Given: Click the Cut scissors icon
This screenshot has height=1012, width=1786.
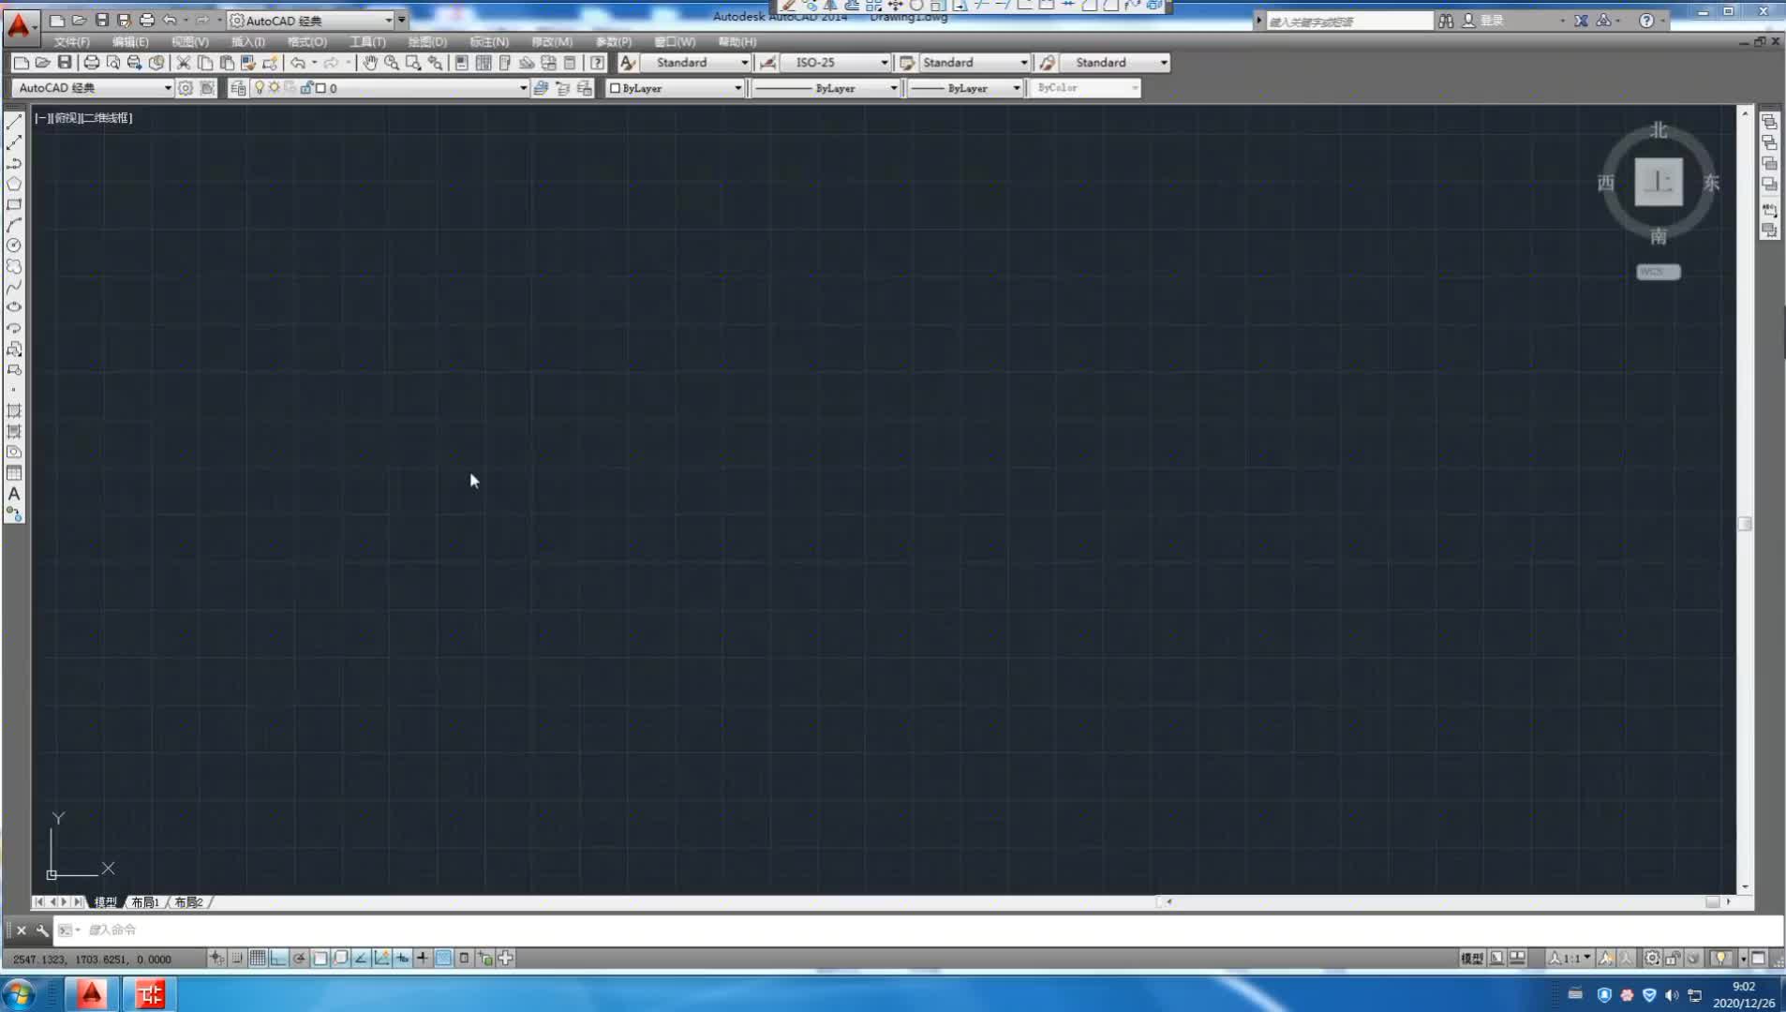Looking at the screenshot, I should [184, 63].
